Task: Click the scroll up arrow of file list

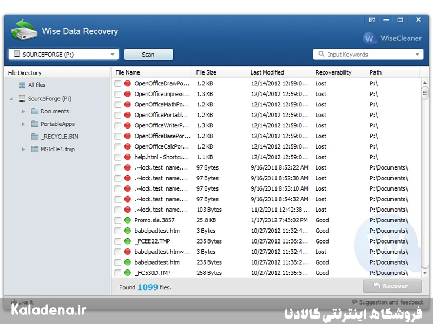Action: point(425,83)
